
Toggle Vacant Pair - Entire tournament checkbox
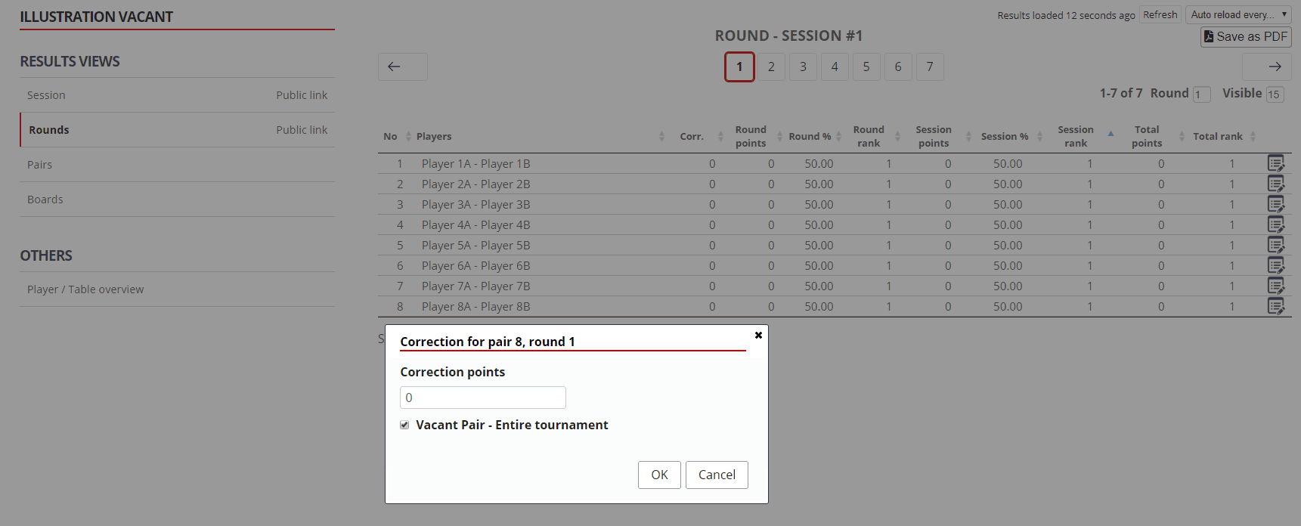tap(404, 425)
